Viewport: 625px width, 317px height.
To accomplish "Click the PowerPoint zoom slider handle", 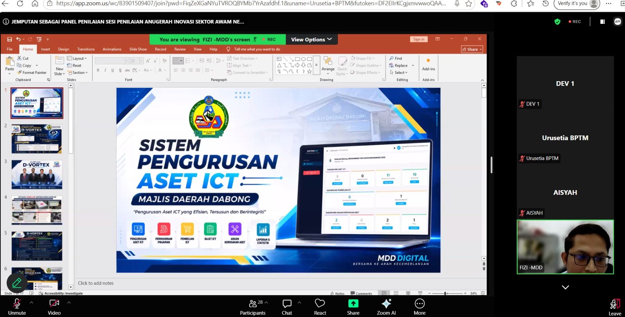I will [445, 293].
